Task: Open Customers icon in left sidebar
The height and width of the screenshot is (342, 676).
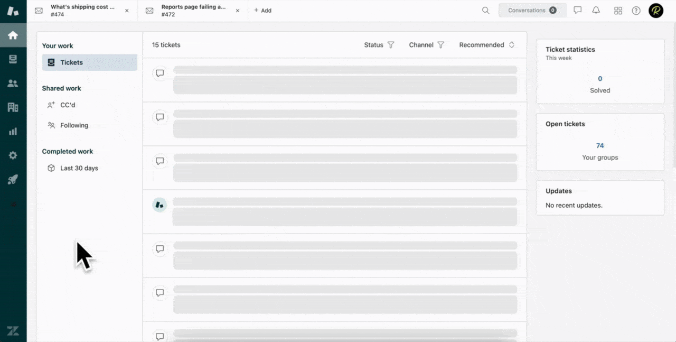Action: 13,83
